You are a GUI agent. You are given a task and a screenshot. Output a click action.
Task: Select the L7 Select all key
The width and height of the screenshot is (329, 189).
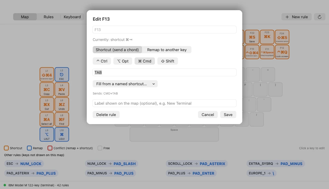click(47, 119)
